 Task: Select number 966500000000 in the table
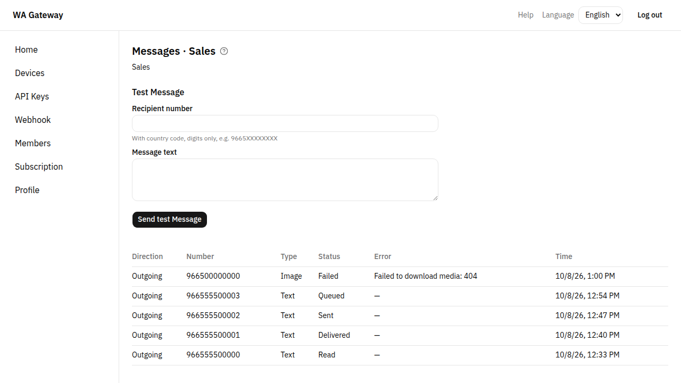(x=213, y=276)
